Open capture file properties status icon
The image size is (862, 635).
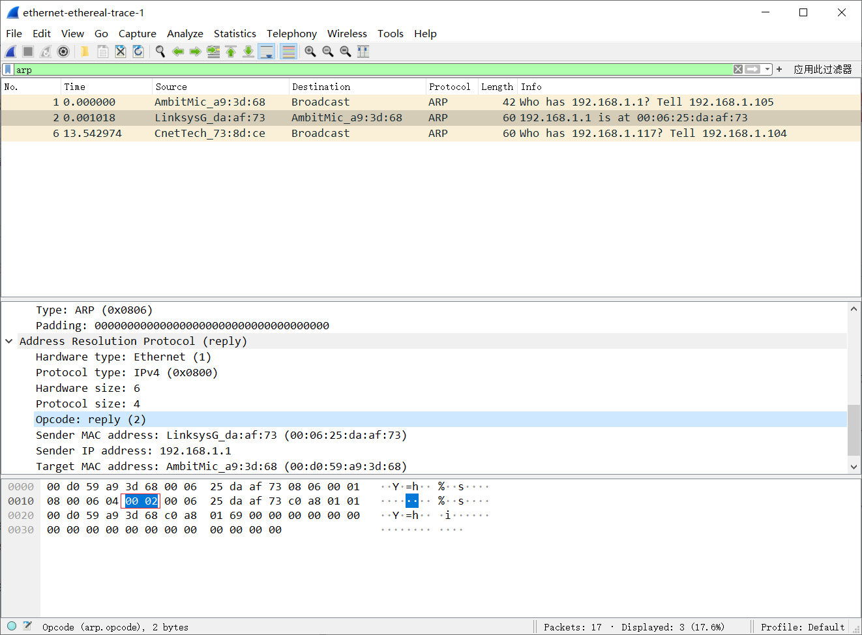(x=27, y=626)
